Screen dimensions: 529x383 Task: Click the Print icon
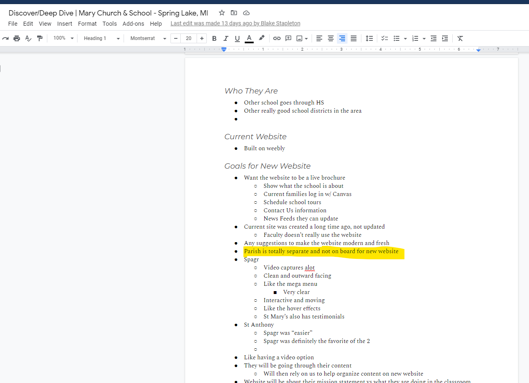17,38
